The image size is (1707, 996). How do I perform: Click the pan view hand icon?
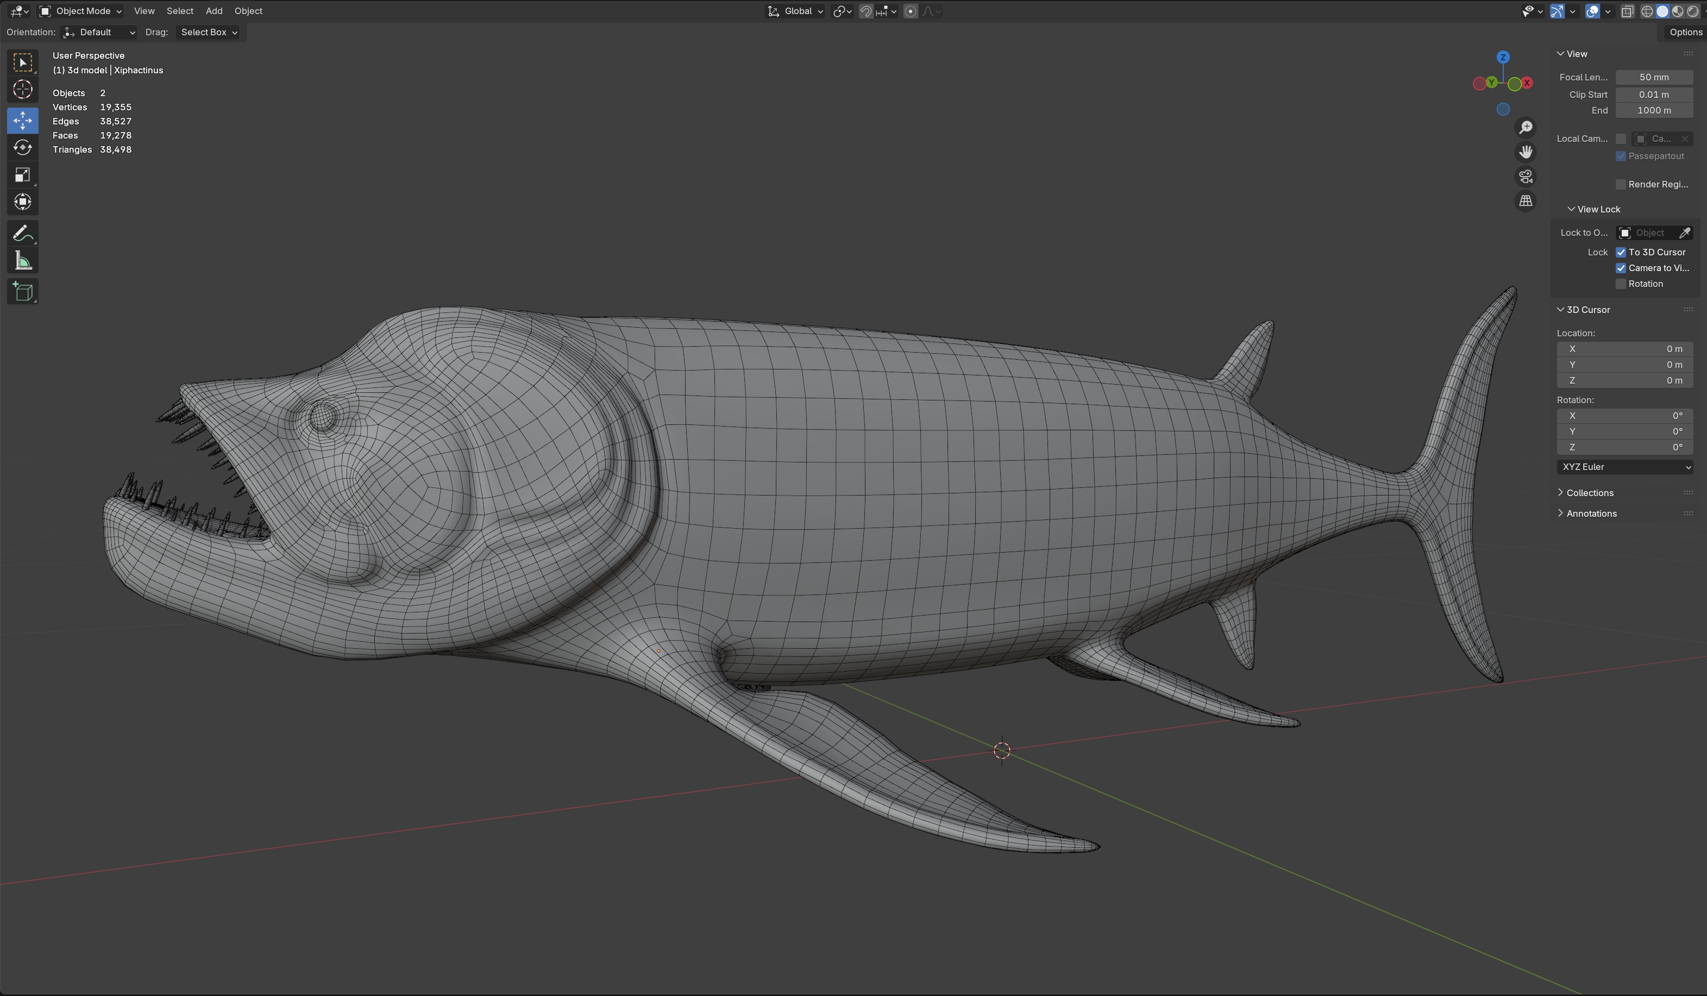point(1526,152)
